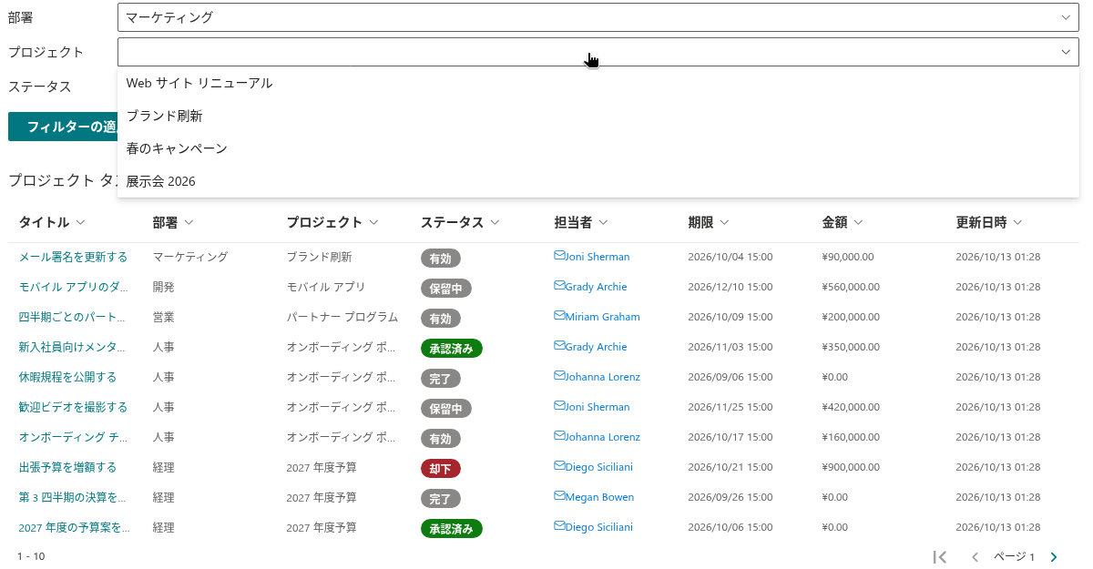This screenshot has height=569, width=1093.
Task: Open the 第 3 四半期の決算を... record link
Action: (x=72, y=497)
